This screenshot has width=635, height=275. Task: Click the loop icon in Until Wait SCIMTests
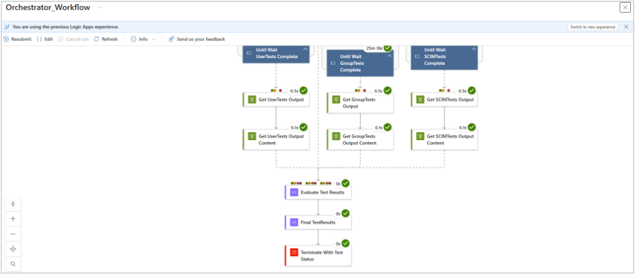point(417,57)
